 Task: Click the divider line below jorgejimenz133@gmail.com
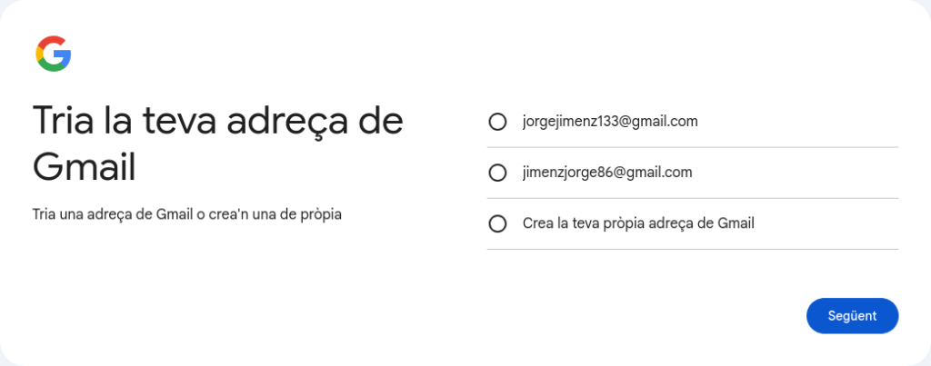tap(693, 147)
